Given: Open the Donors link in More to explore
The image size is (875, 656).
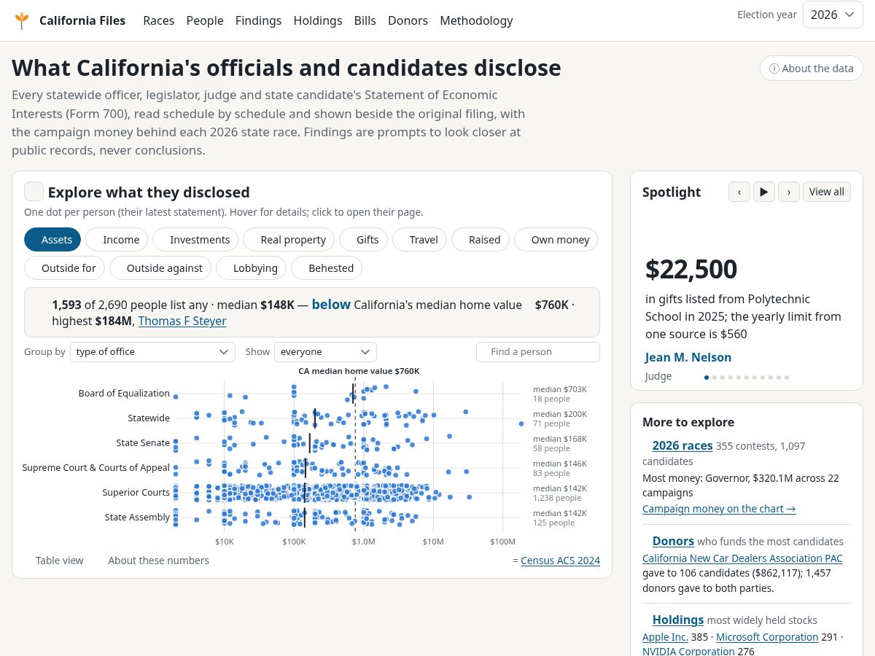Looking at the screenshot, I should pyautogui.click(x=673, y=541).
